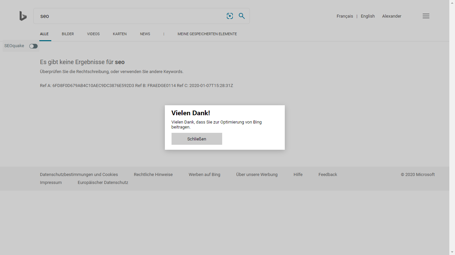Open visual search camera icon
Screen dimensions: 455x255
[x=230, y=16]
